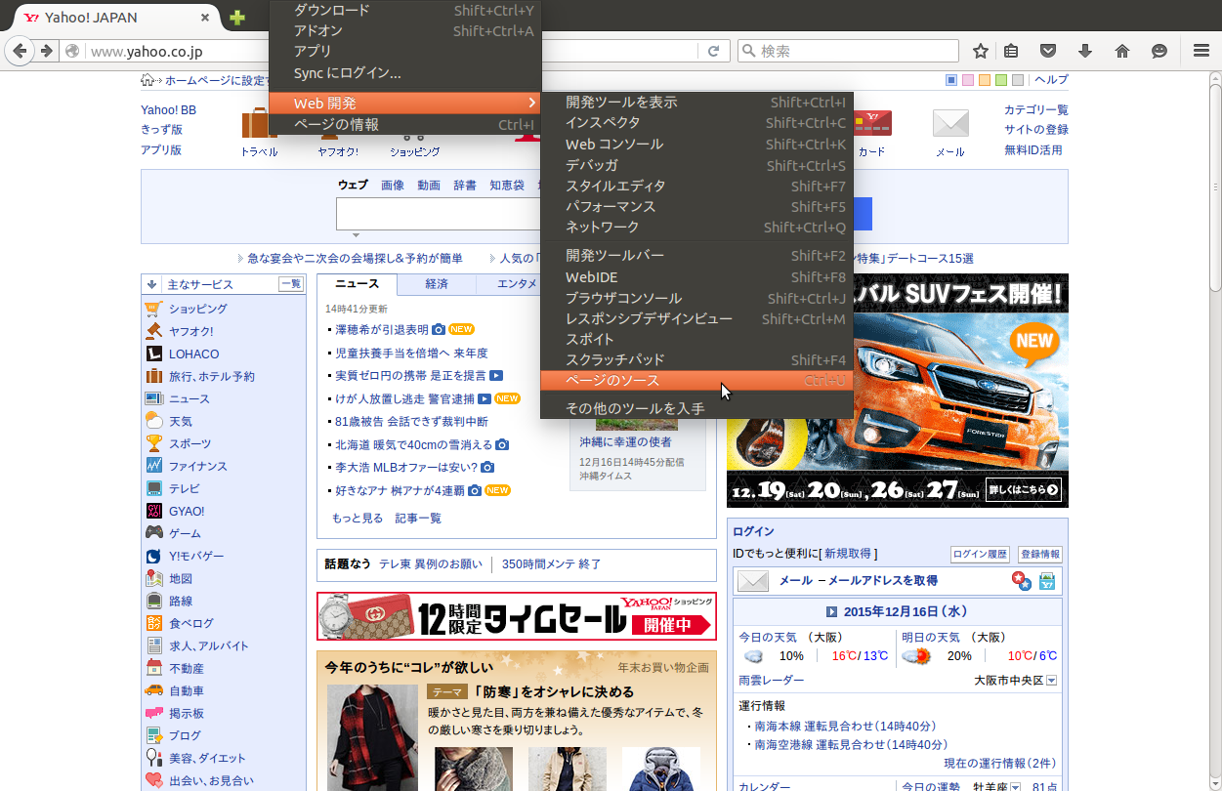Open the カテゴリ一覧 link

(1036, 109)
